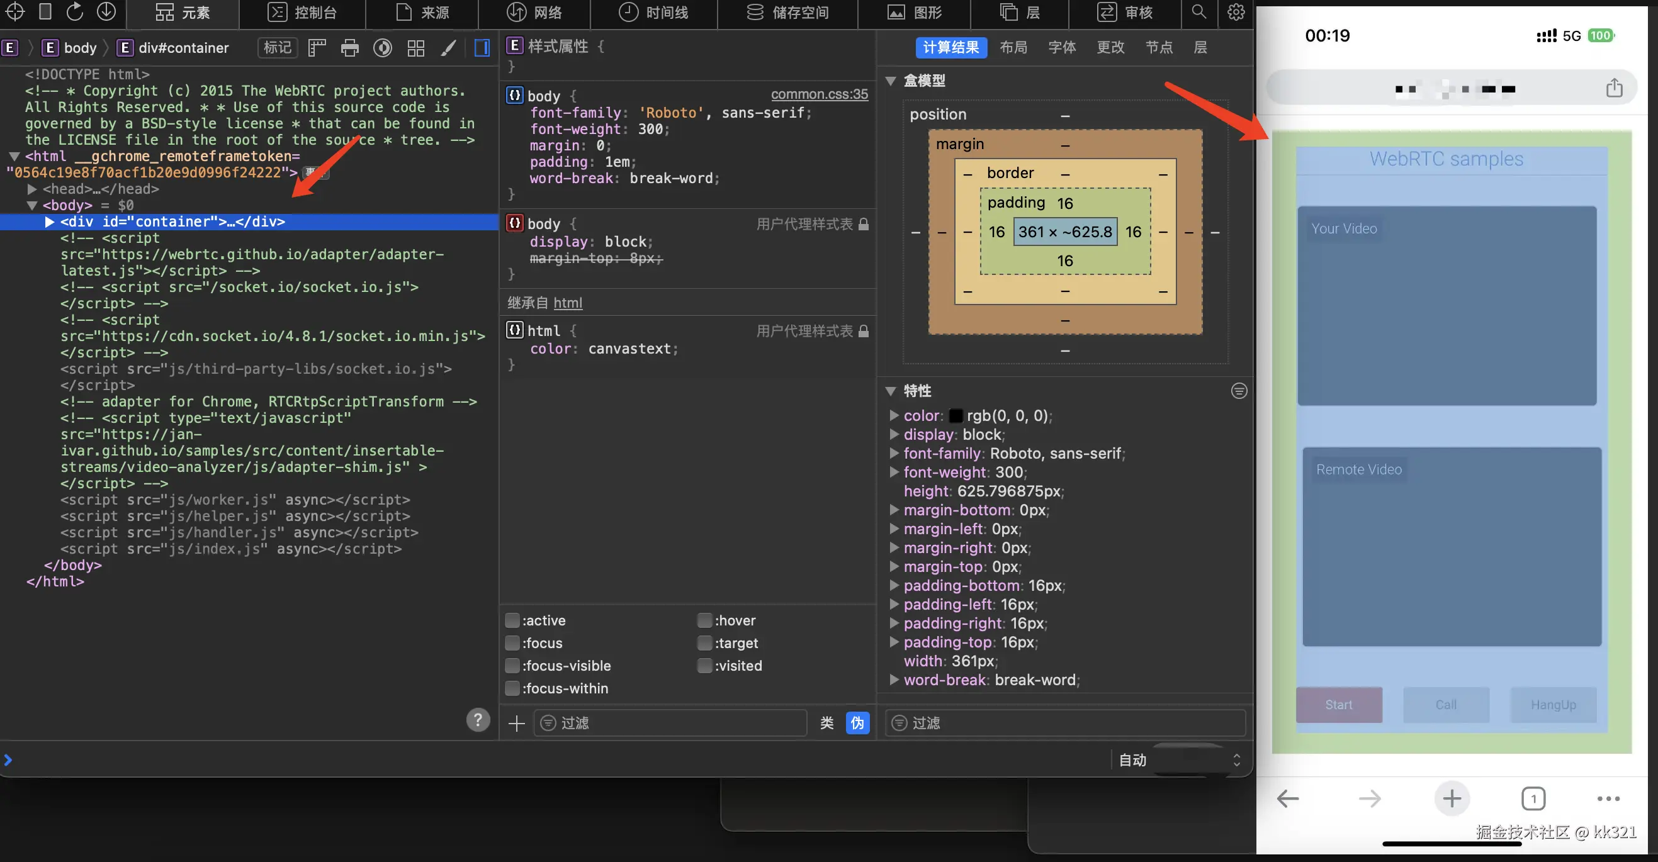Click the console prompt chevron

click(8, 759)
